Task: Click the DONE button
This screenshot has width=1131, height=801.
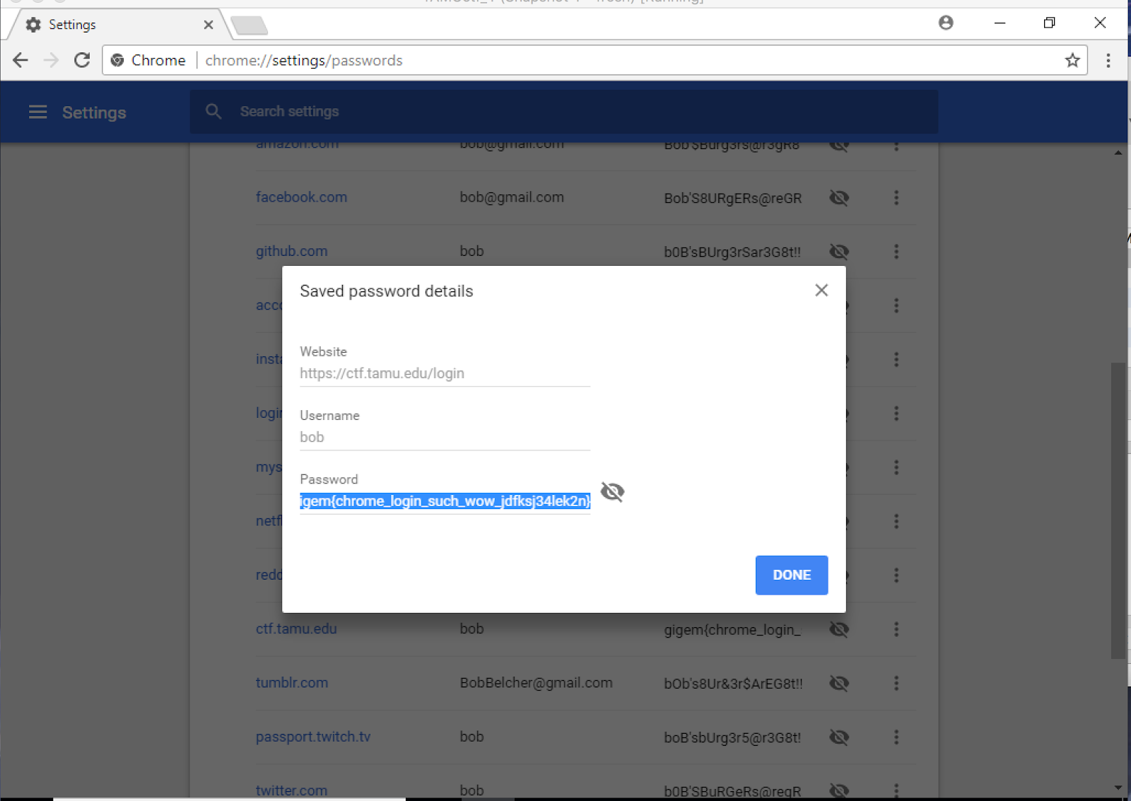Action: [792, 575]
